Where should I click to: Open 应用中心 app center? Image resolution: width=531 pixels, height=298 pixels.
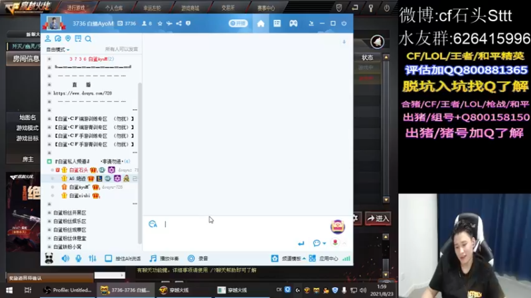[x=323, y=258]
